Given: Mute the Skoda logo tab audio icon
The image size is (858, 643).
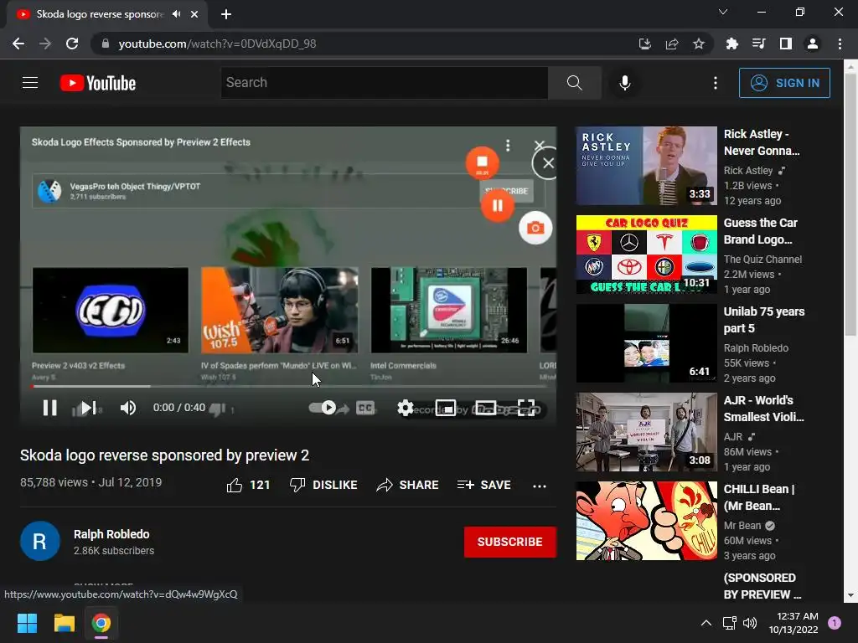Looking at the screenshot, I should point(176,14).
